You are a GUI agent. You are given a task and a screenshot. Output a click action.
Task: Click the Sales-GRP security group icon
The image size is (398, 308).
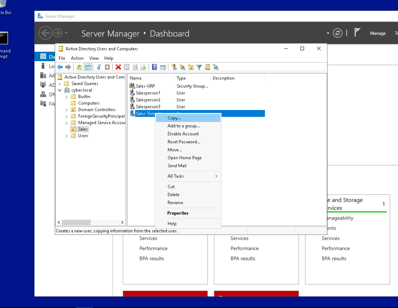pyautogui.click(x=132, y=86)
